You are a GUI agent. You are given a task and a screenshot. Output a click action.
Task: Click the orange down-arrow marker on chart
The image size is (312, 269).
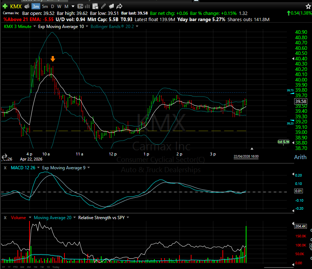click(x=53, y=59)
